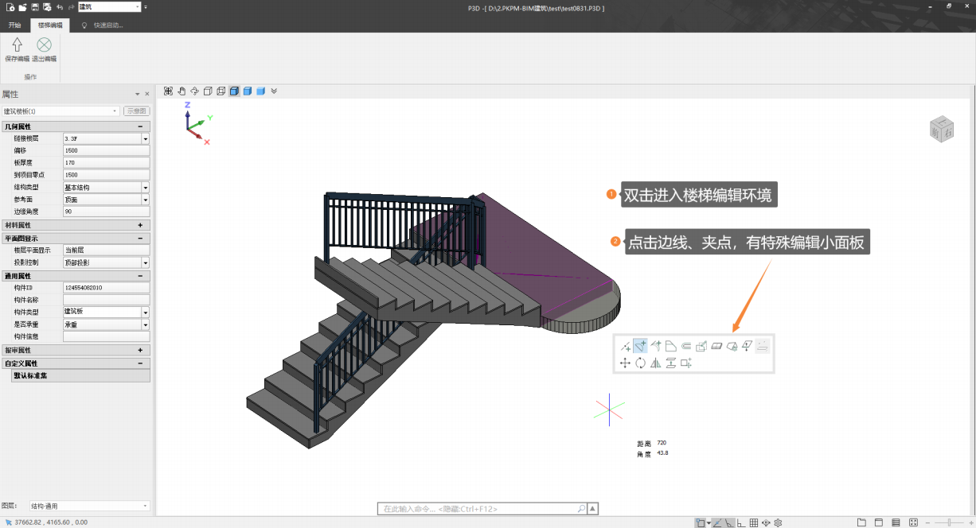Toggle grid display in status bar

(x=754, y=522)
